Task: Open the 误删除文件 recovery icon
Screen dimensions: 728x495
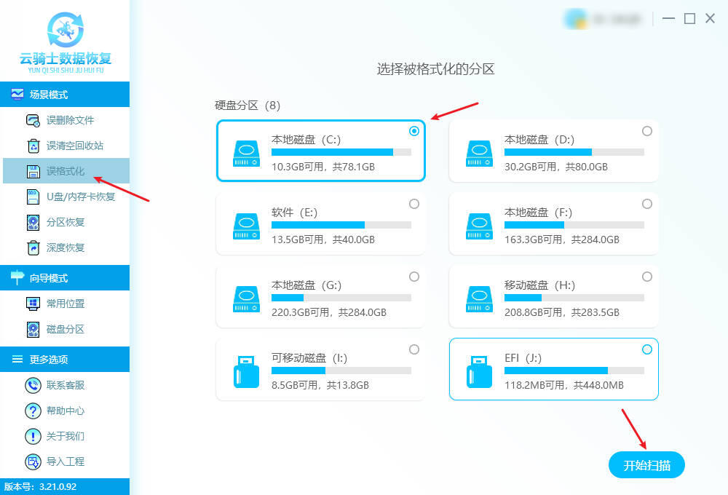Action: click(33, 120)
